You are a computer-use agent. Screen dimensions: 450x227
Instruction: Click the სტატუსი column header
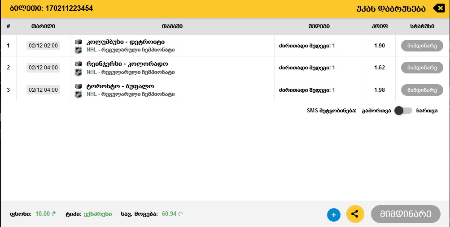pyautogui.click(x=422, y=26)
